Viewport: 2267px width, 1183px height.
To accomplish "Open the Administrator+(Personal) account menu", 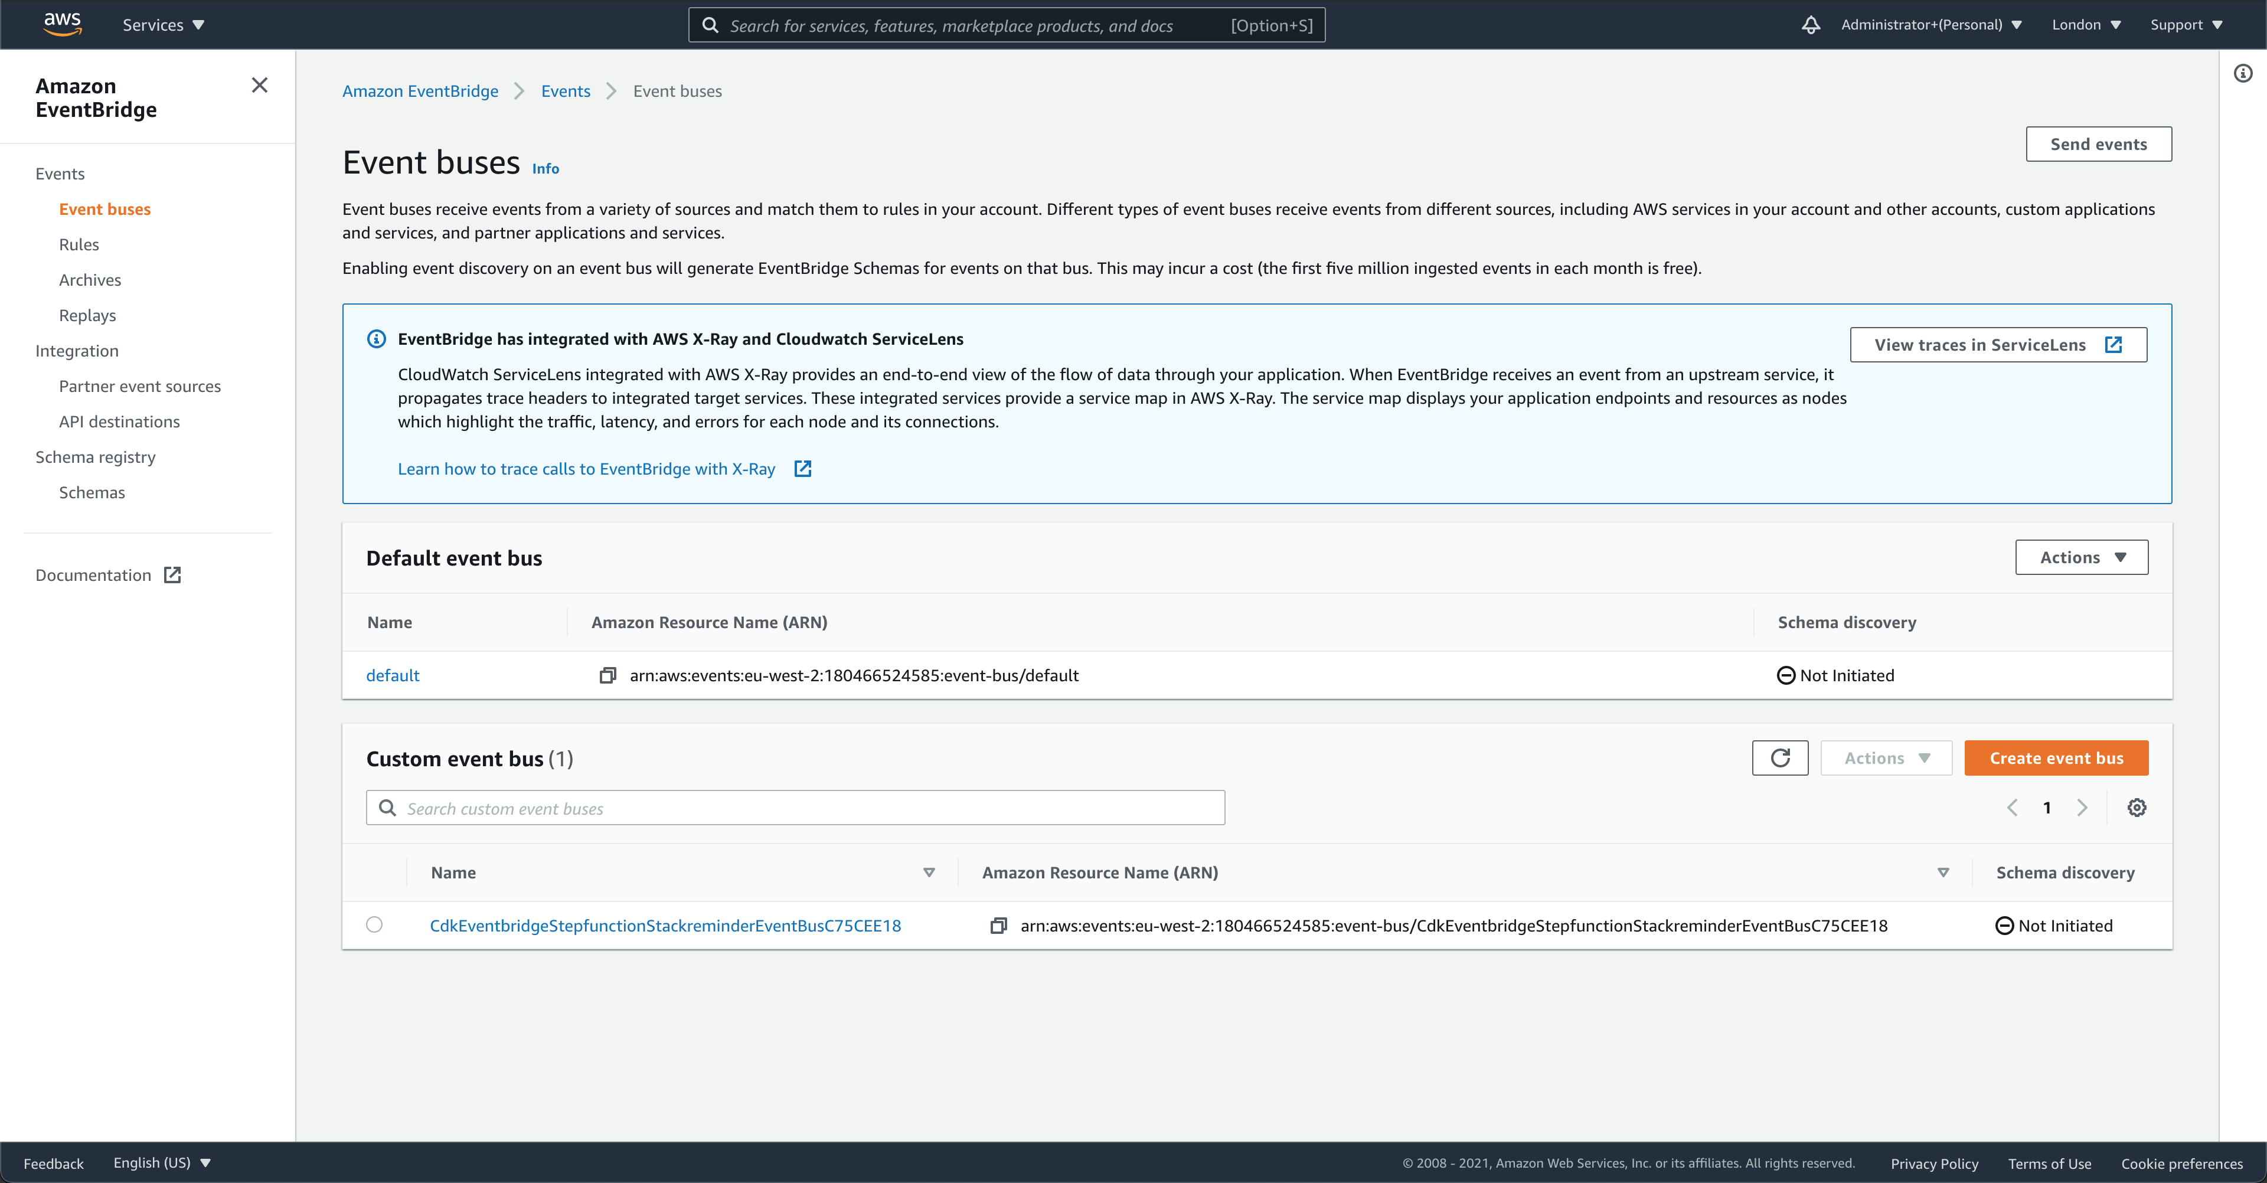I will (x=1931, y=25).
